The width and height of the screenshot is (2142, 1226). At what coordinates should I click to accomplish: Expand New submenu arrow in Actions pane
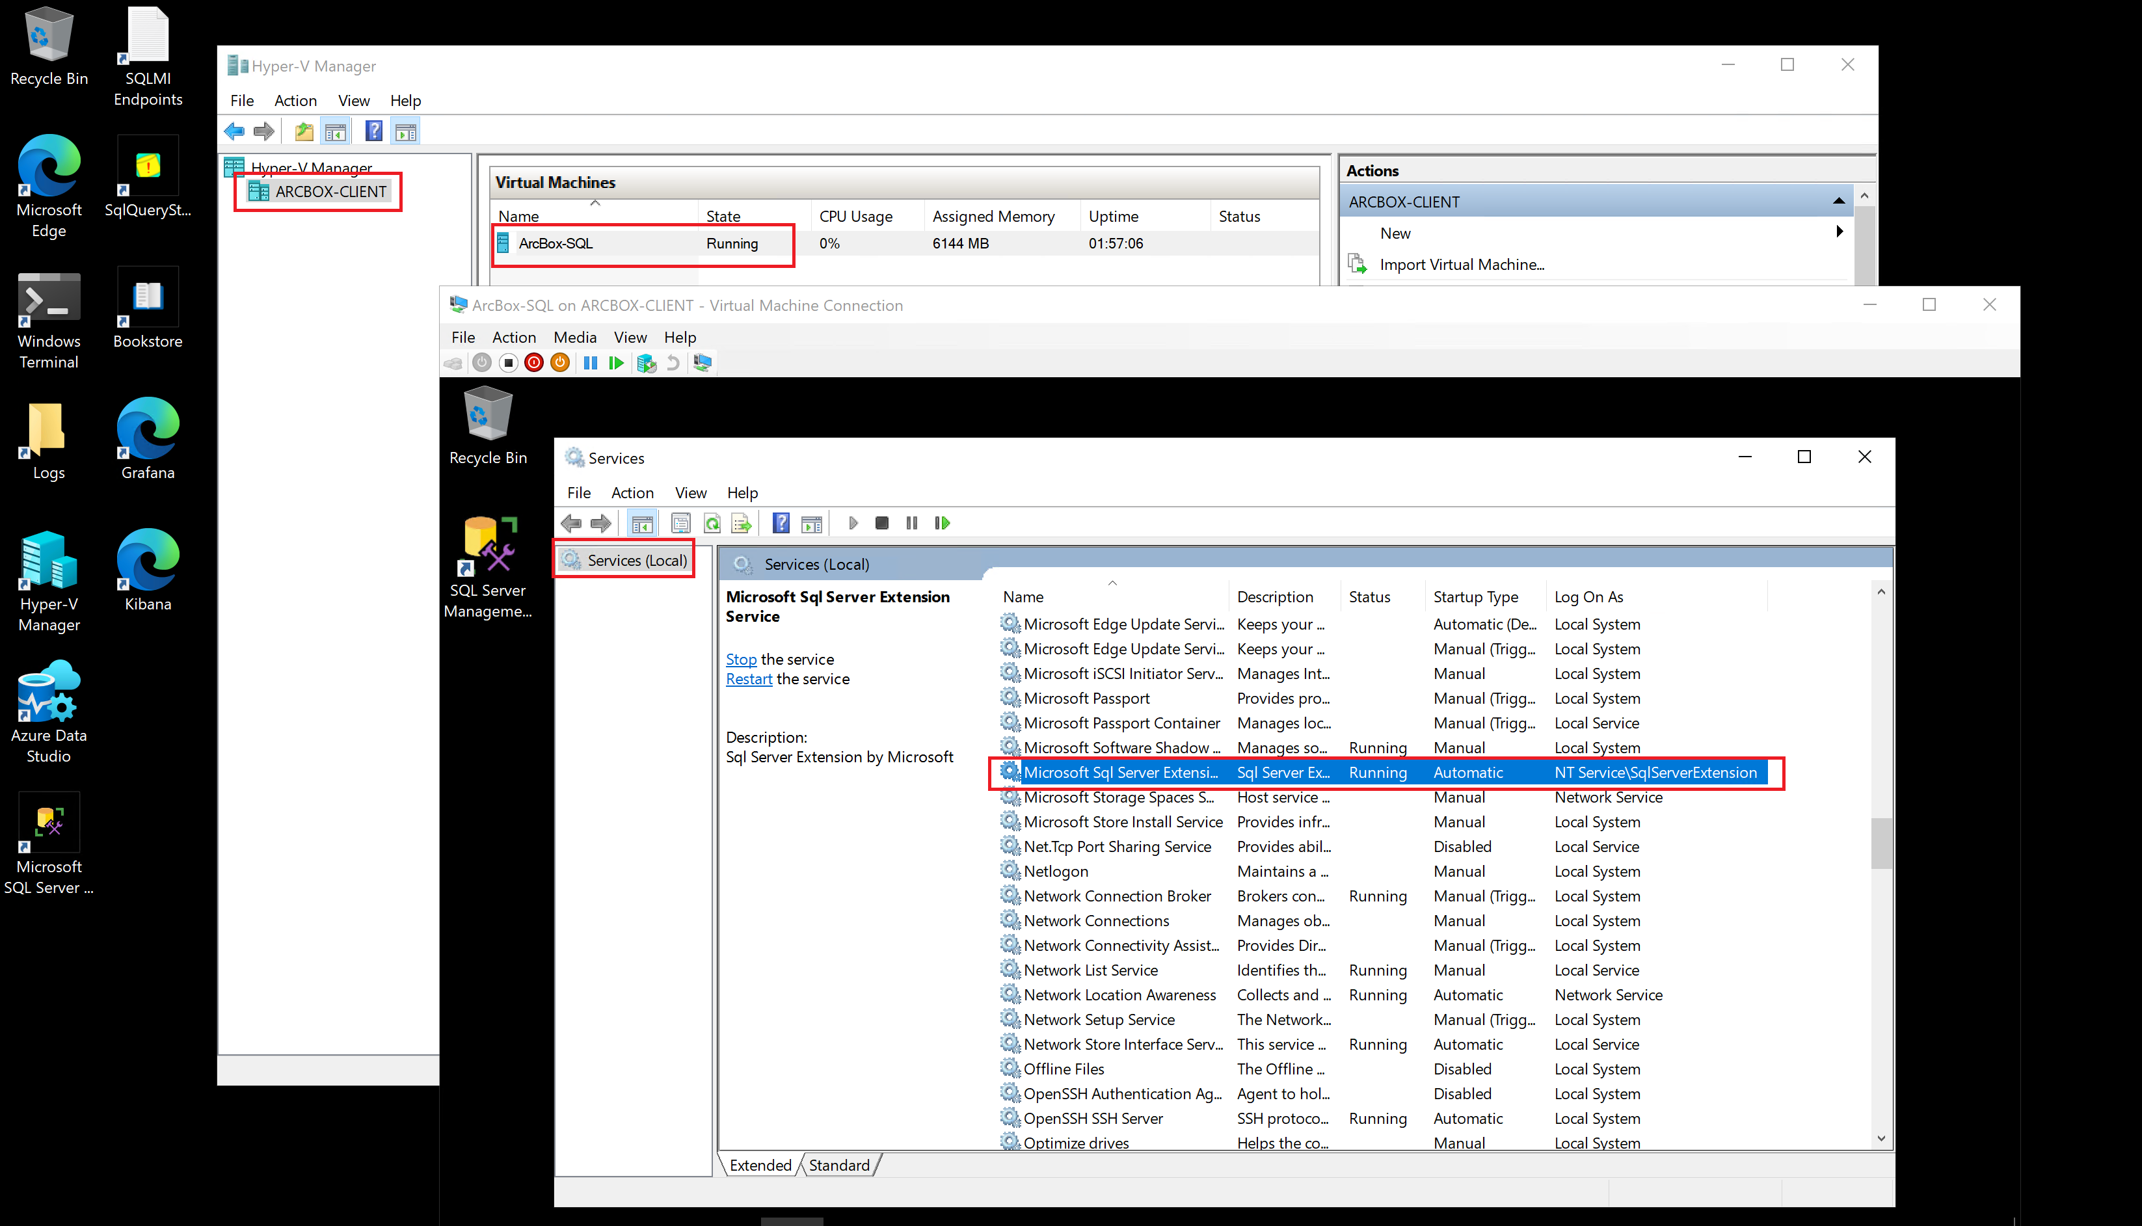coord(1839,232)
